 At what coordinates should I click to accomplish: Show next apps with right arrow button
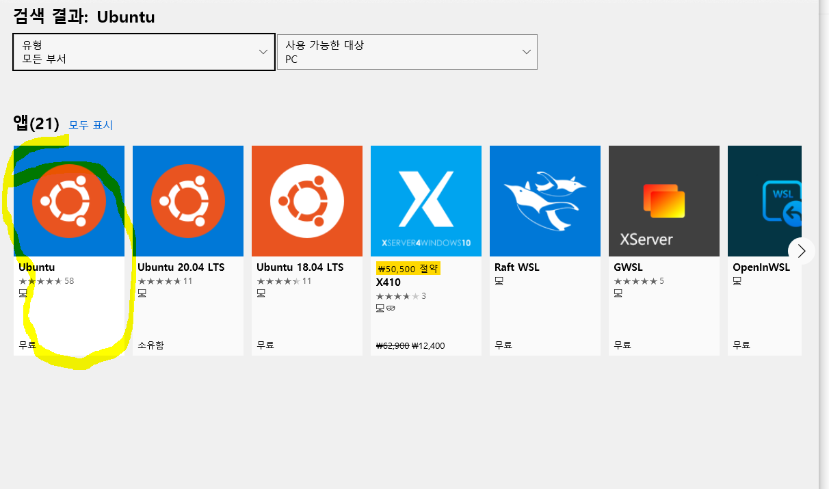click(x=802, y=251)
